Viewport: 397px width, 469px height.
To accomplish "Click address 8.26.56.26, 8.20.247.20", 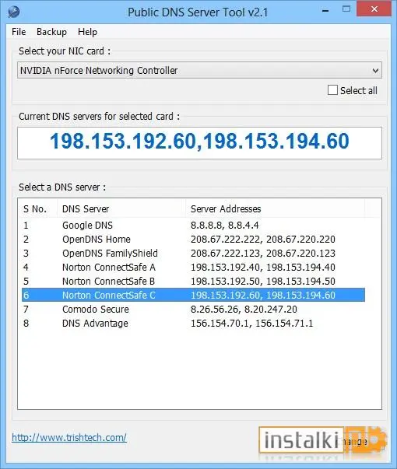I will (x=244, y=309).
